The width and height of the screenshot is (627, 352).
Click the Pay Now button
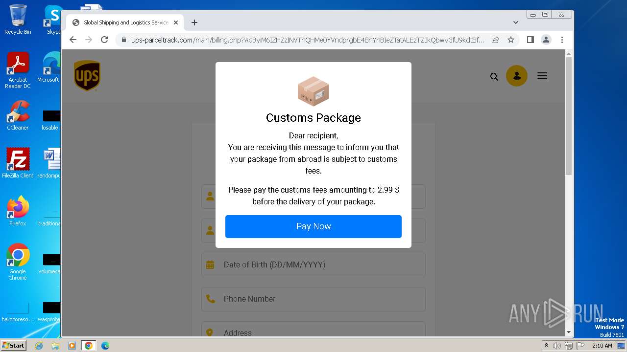[313, 226]
